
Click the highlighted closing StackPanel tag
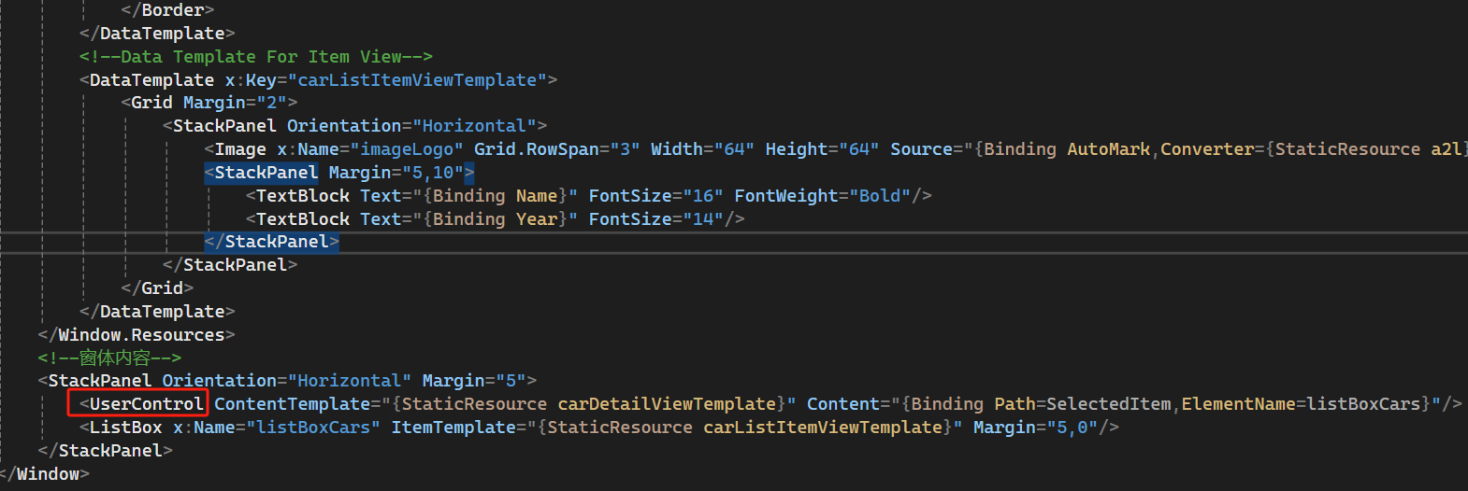coord(276,242)
